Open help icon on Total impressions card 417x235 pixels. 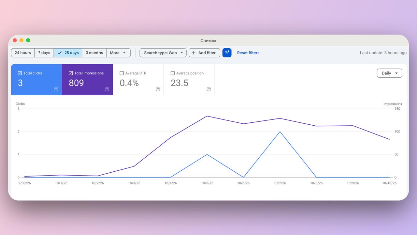107,89
